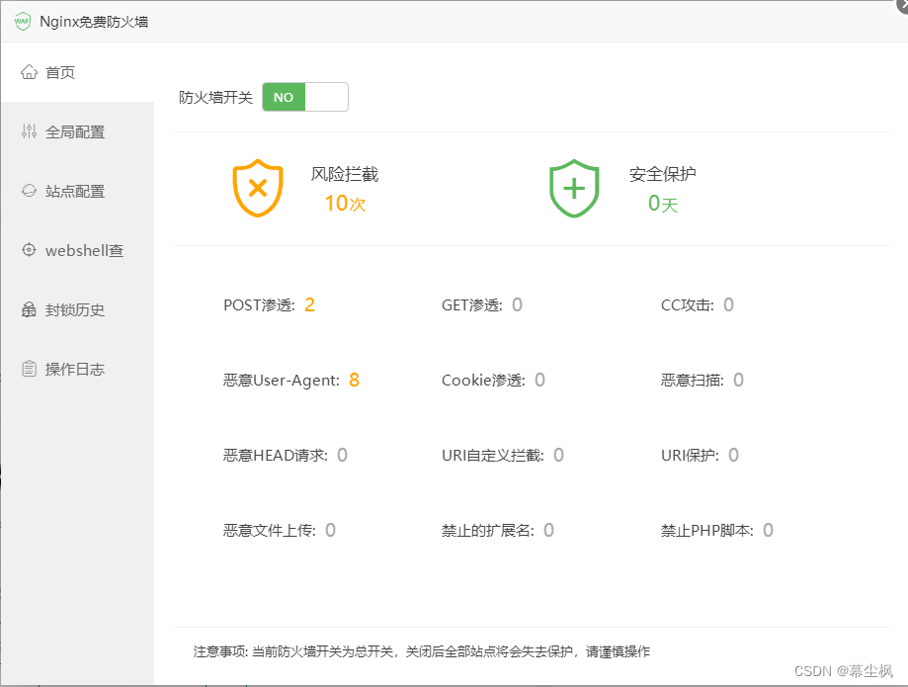
Task: Click the 注意事项 warning text at bottom
Action: (x=419, y=651)
